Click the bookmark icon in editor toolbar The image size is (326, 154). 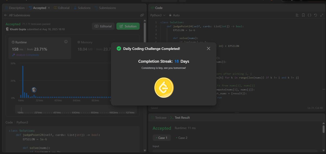click(303, 15)
